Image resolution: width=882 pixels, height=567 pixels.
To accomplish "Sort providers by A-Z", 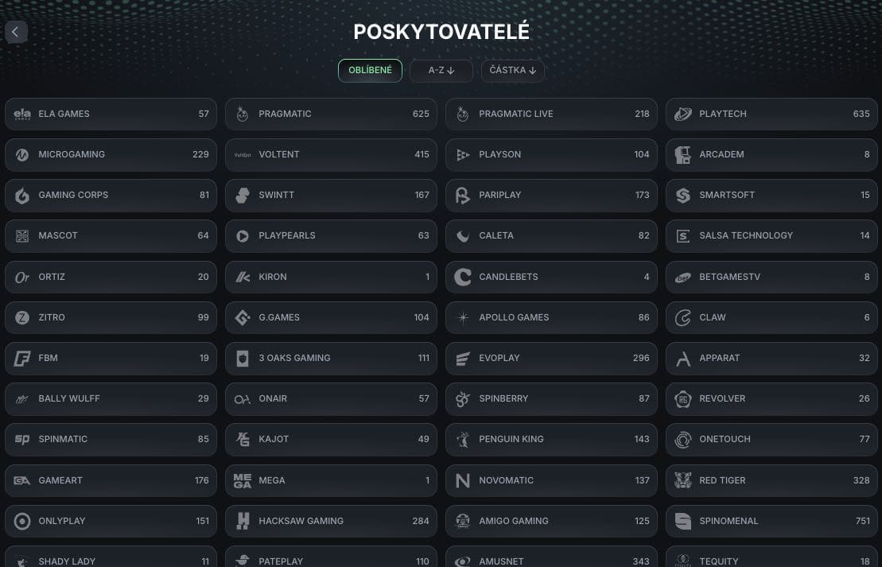I will (x=441, y=71).
